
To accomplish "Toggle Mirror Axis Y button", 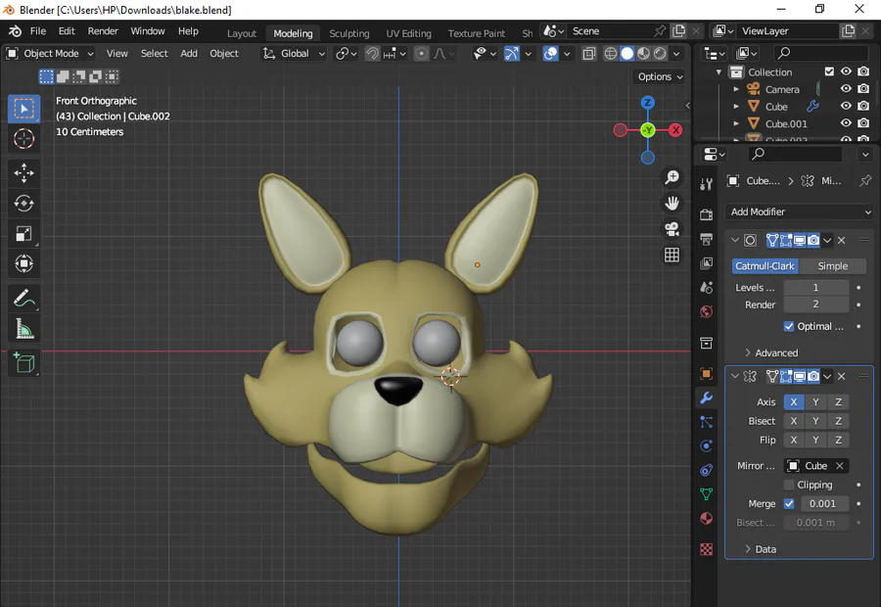I will tap(815, 401).
